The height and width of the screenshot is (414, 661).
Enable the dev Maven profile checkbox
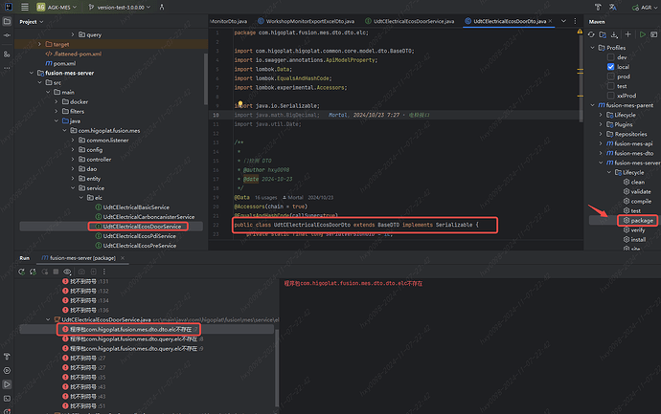pyautogui.click(x=611, y=57)
